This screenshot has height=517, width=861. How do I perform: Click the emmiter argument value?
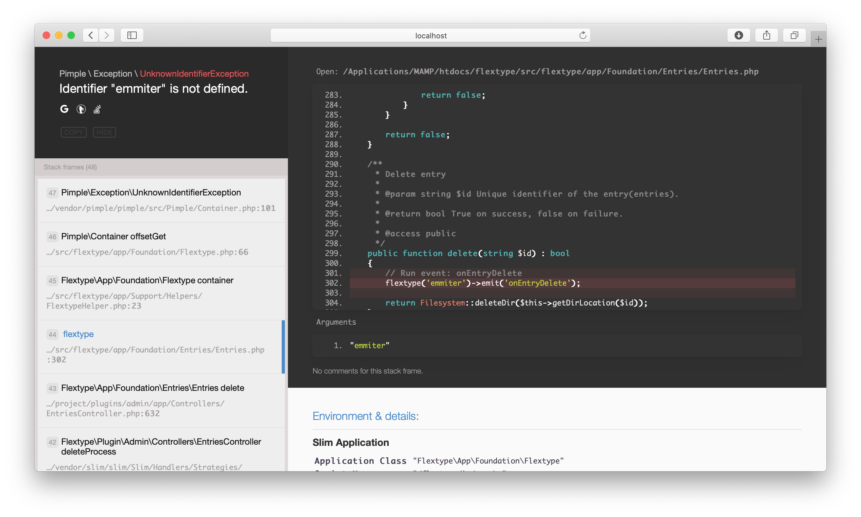[x=369, y=345]
